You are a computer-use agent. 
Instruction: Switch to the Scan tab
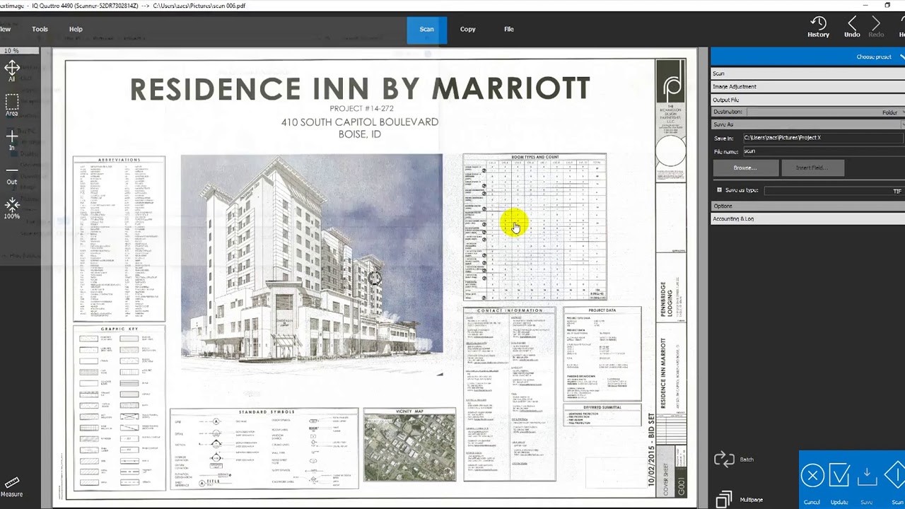pyautogui.click(x=426, y=29)
